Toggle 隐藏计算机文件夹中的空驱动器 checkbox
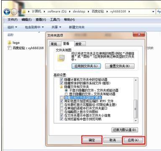Screen dimensions: 161x151 [x=61, y=80]
